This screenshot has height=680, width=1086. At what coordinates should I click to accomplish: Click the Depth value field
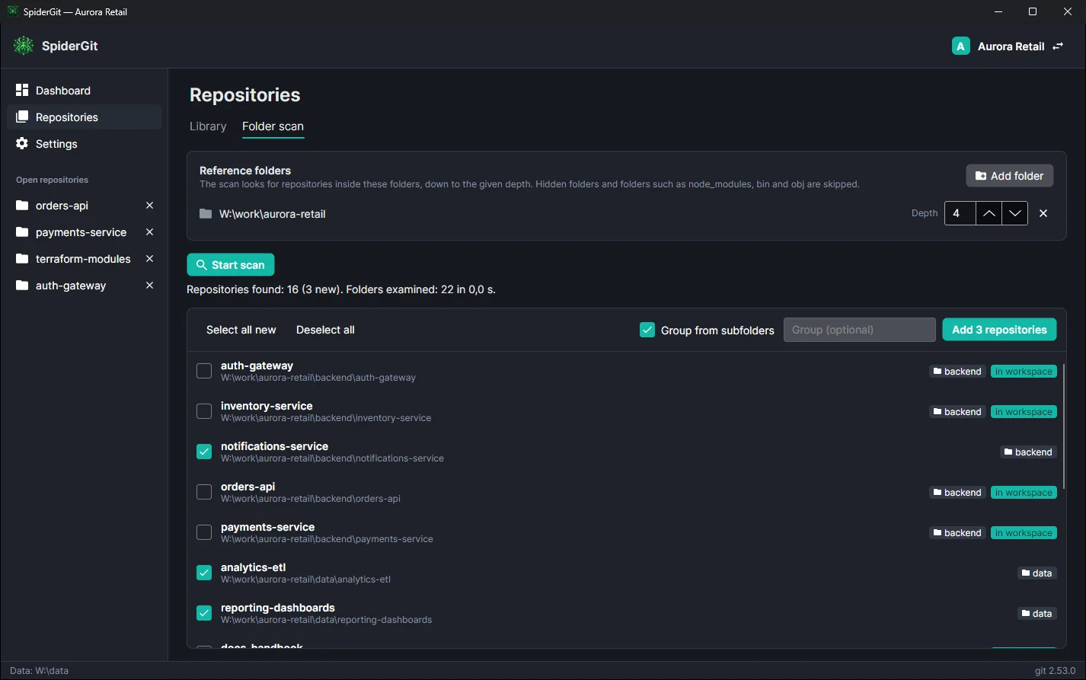point(960,213)
